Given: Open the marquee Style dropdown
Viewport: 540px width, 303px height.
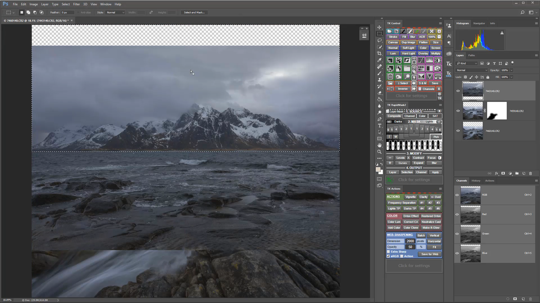Looking at the screenshot, I should [115, 12].
